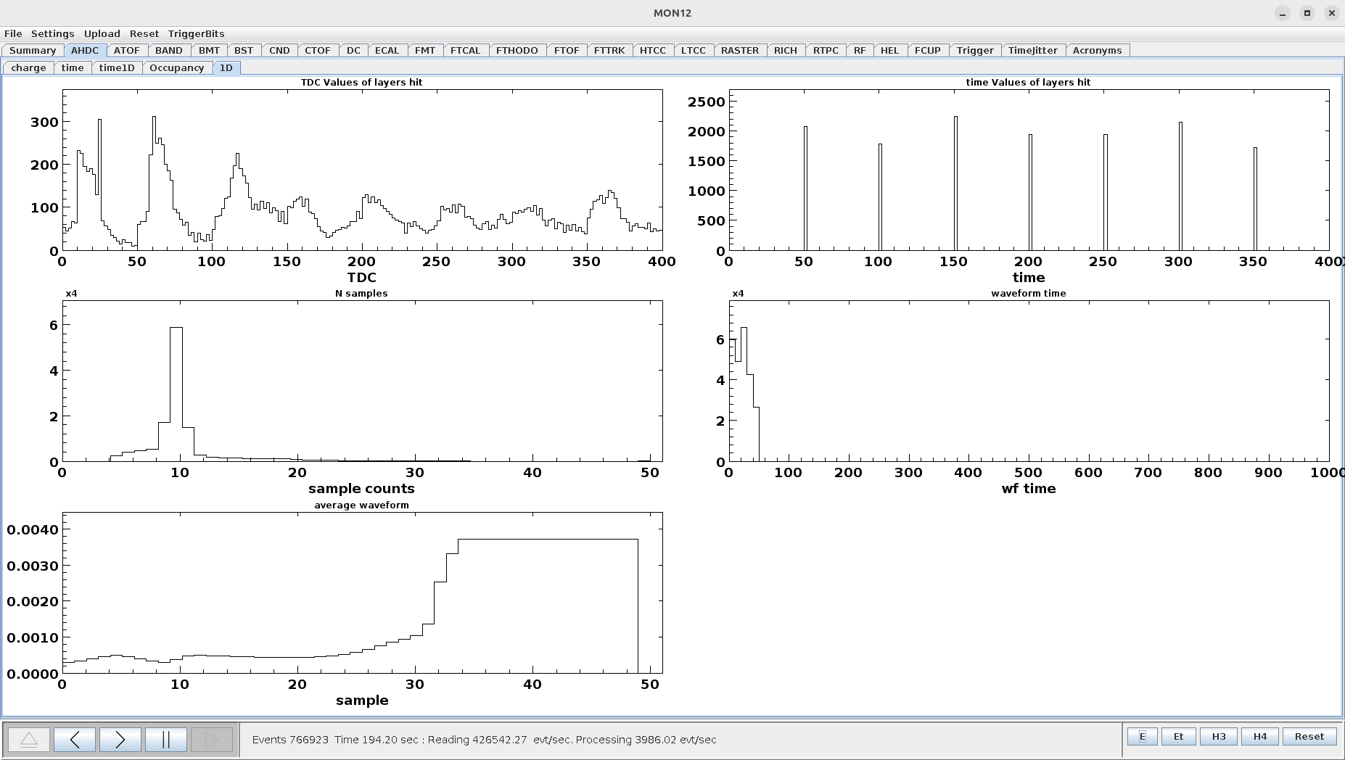This screenshot has width=1345, height=760.
Task: Switch to the ATOF tab
Action: click(x=127, y=50)
